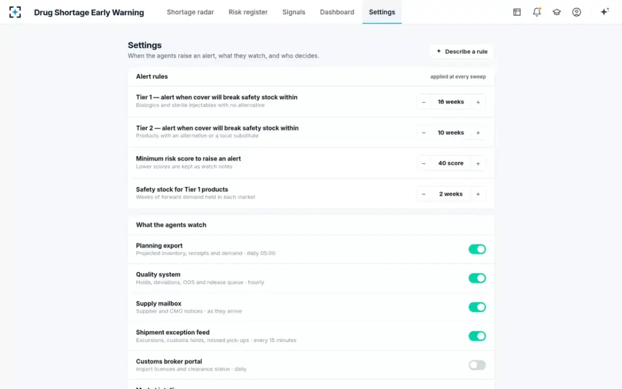Switch to Signals tab
The width and height of the screenshot is (622, 389).
(294, 12)
